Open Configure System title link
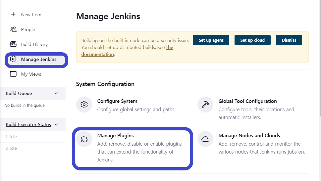321x181 pixels. [x=117, y=101]
